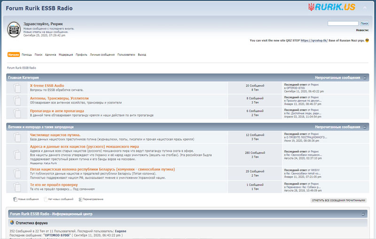The width and height of the screenshot is (376, 239).
Task: Open the Чистилище нацистов путина board
Action: coord(55,135)
